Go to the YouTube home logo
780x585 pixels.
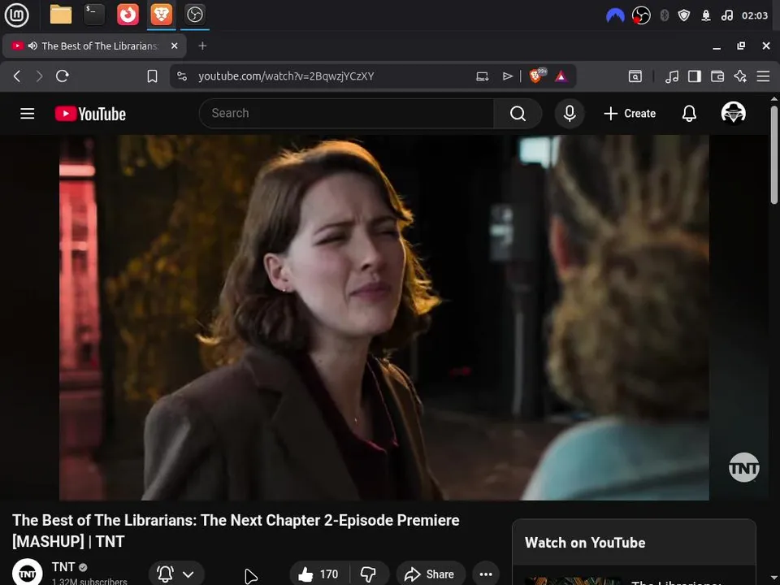[90, 114]
